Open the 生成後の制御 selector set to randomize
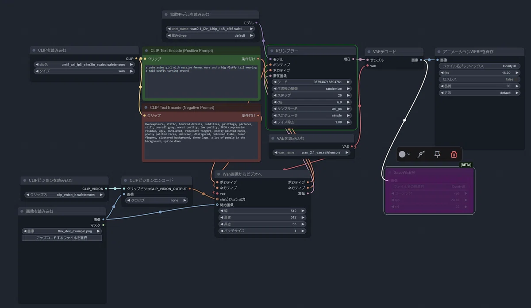Image resolution: width=531 pixels, height=308 pixels. [312, 89]
